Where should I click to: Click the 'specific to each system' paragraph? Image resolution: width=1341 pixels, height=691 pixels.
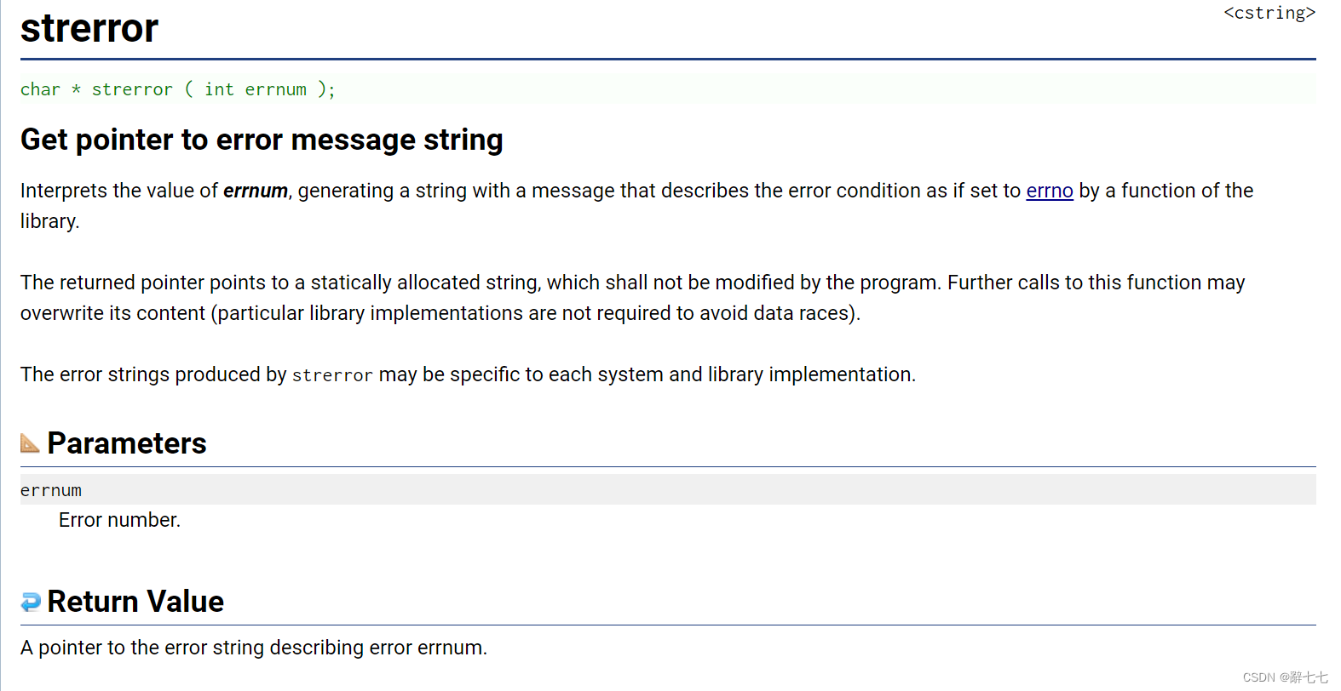coord(468,374)
